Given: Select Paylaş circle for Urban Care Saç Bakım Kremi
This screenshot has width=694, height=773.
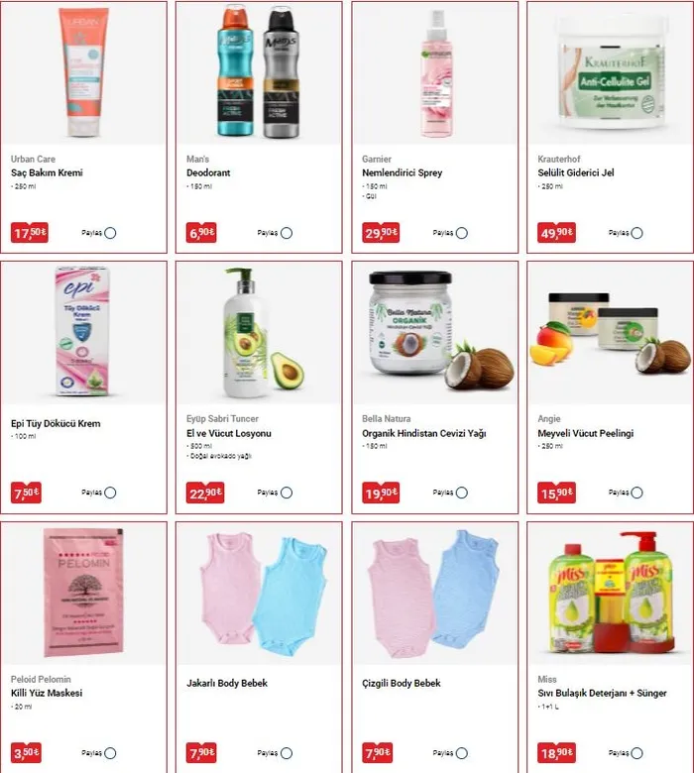Looking at the screenshot, I should 110,233.
